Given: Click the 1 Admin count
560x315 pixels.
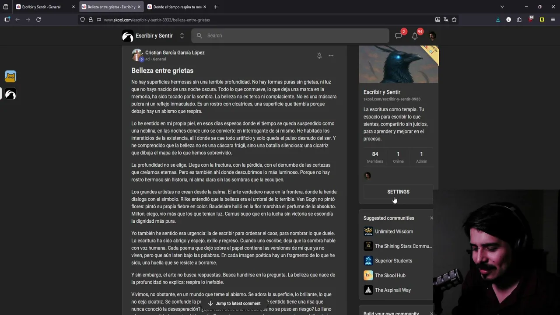Looking at the screenshot, I should [421, 157].
